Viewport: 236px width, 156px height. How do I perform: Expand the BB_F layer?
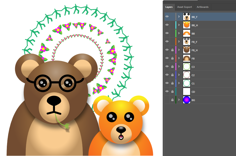pos(179,17)
